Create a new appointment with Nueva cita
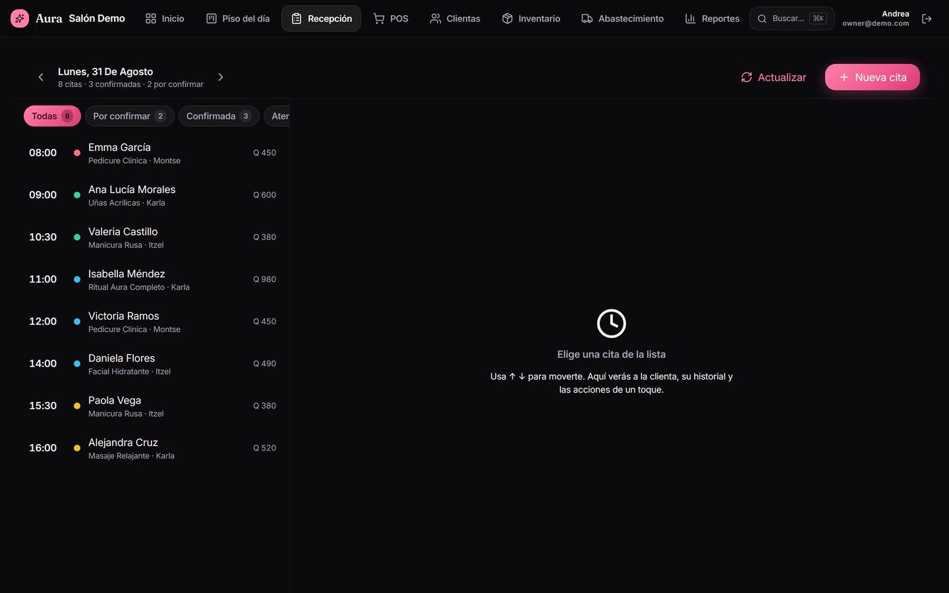Image resolution: width=949 pixels, height=593 pixels. [873, 77]
